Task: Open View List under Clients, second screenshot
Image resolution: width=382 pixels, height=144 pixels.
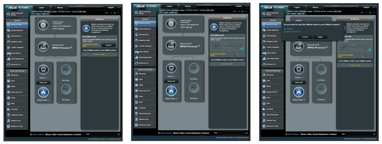Action: pos(171,81)
